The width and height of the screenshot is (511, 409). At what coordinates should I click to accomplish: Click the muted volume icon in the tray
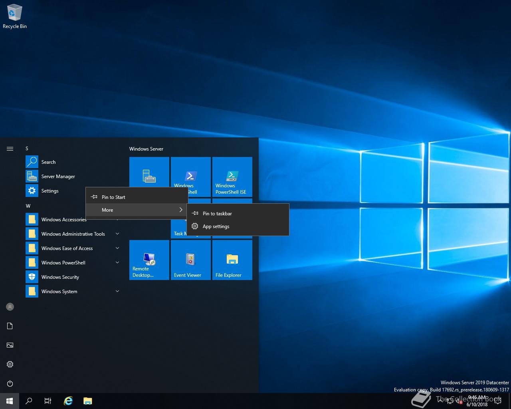click(x=459, y=401)
